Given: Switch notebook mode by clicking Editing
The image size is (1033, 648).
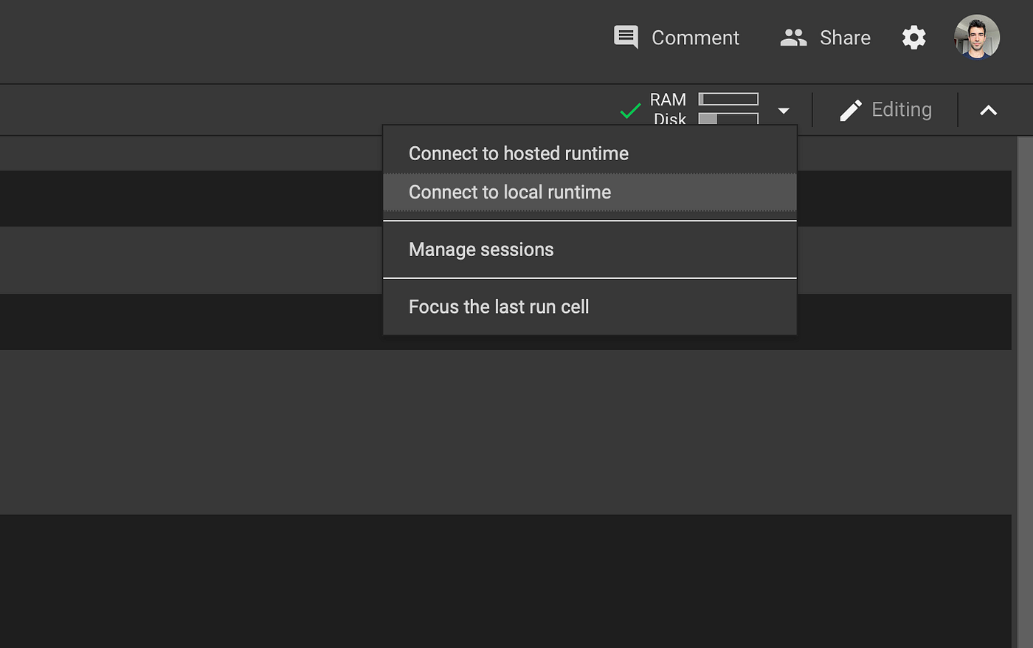Looking at the screenshot, I should (902, 109).
